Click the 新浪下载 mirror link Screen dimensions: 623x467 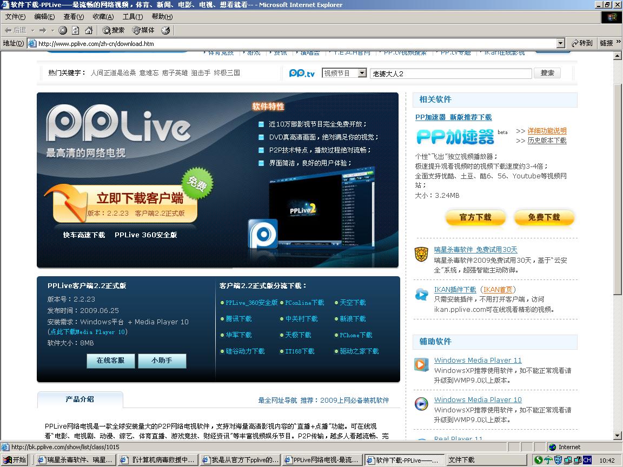point(353,319)
